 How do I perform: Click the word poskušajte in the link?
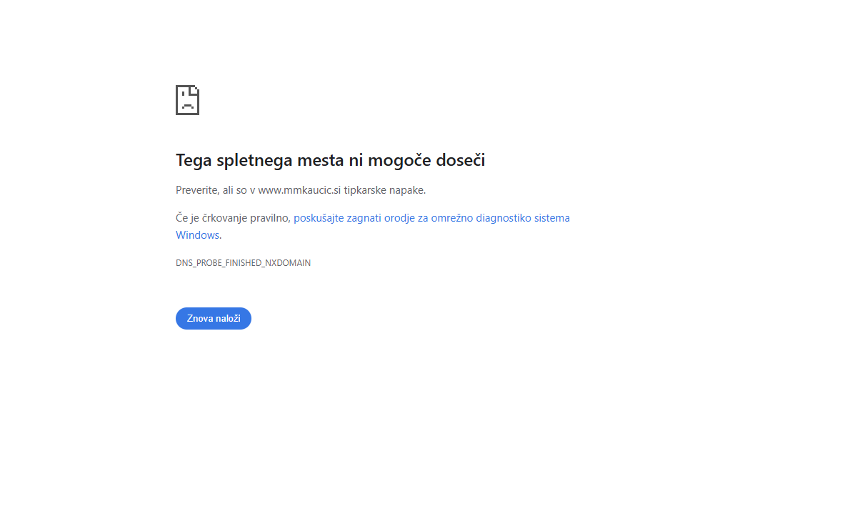(x=319, y=218)
